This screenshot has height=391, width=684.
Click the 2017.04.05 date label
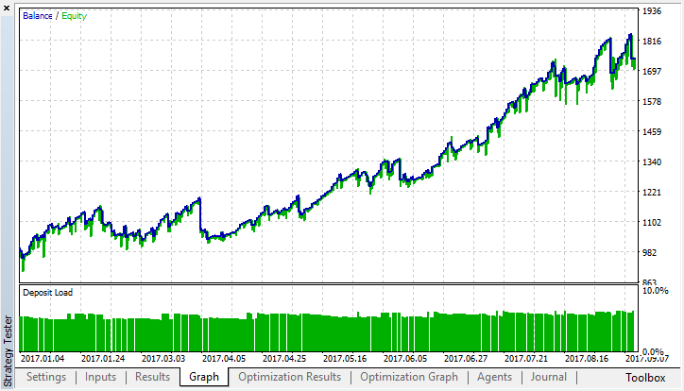pos(224,358)
